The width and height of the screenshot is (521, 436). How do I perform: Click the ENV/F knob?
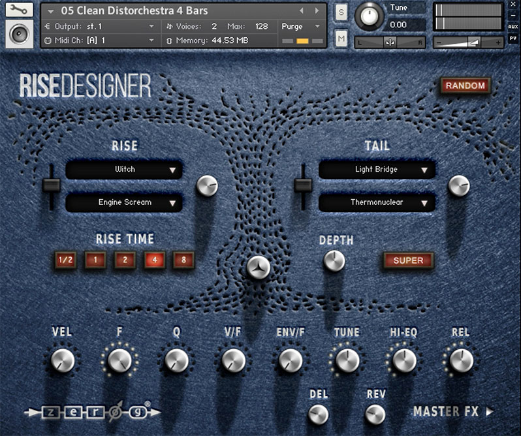click(x=291, y=360)
